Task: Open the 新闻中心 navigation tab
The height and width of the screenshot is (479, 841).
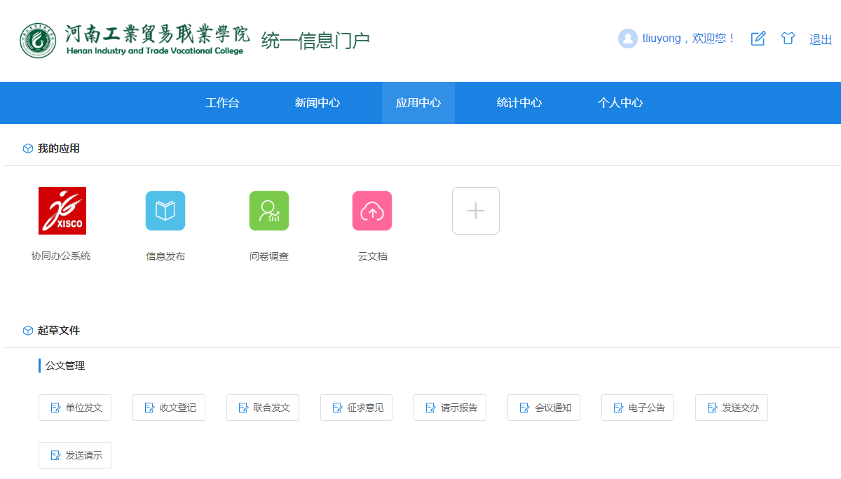Action: [317, 103]
